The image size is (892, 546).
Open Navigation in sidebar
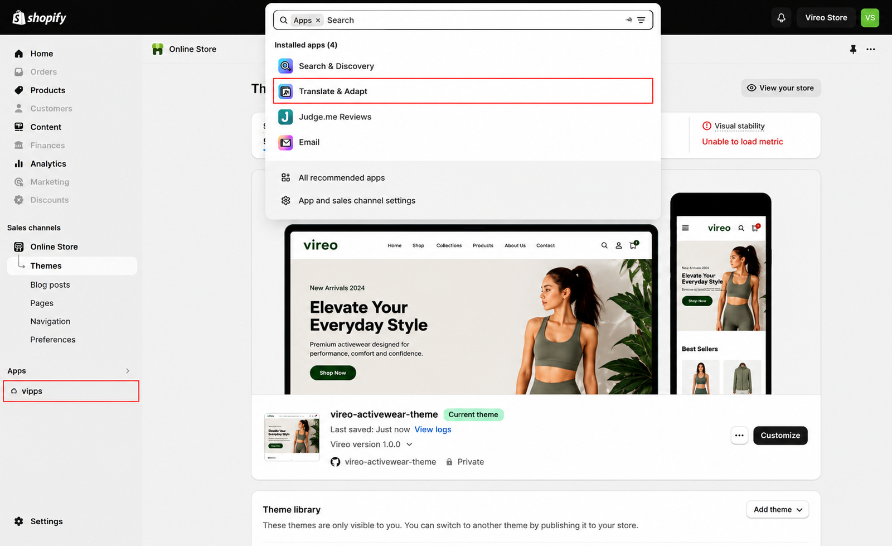pos(50,321)
